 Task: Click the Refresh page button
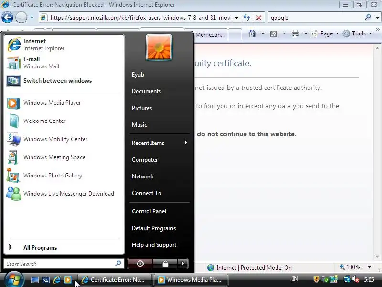coord(247,18)
